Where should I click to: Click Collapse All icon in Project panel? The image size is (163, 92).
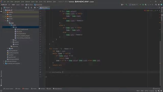31,8
